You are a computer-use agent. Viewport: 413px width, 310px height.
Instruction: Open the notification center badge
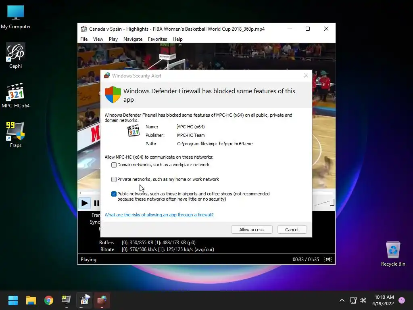coord(402,300)
